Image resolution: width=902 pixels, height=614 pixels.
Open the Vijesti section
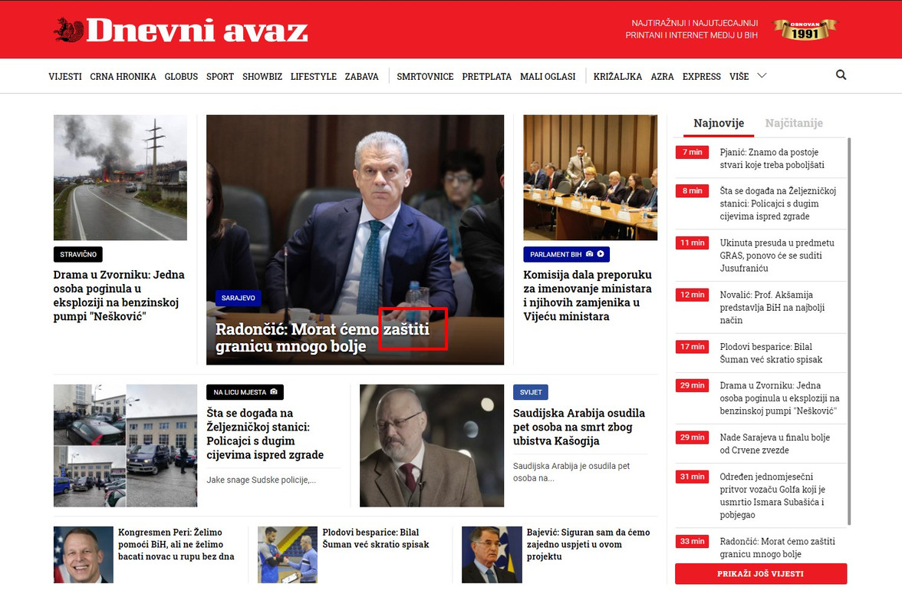pyautogui.click(x=65, y=76)
